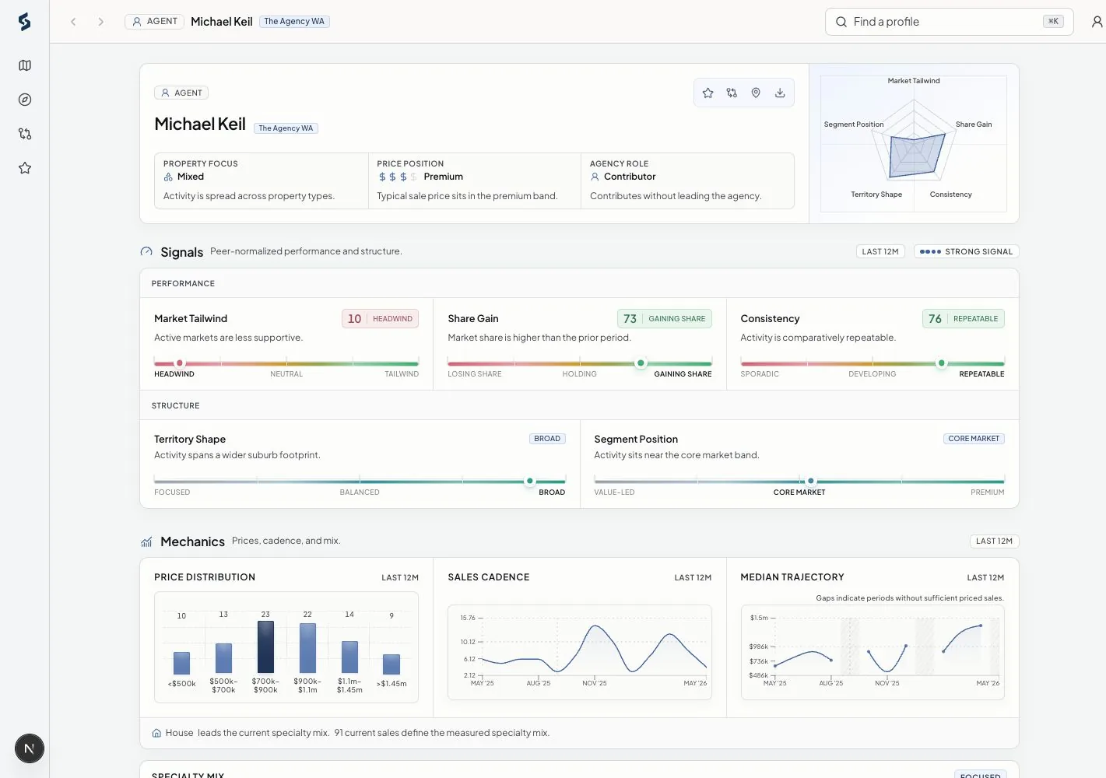The width and height of the screenshot is (1106, 778).
Task: Click the Signals LAST 12M badge
Action: point(880,251)
